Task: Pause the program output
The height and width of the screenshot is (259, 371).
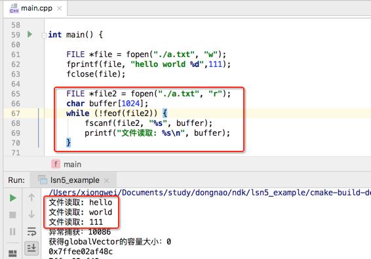Action: [12, 231]
